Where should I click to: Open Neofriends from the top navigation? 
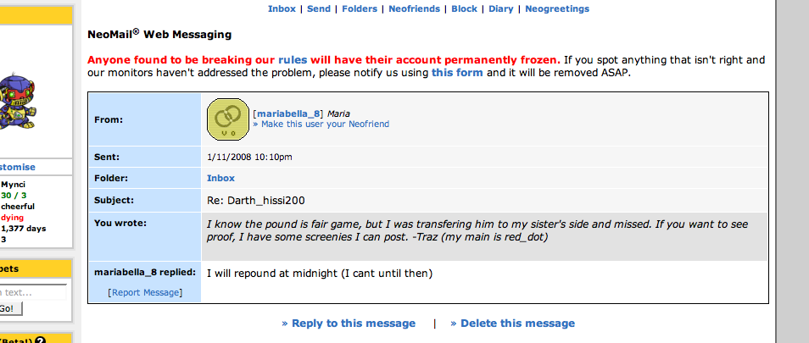pos(414,9)
